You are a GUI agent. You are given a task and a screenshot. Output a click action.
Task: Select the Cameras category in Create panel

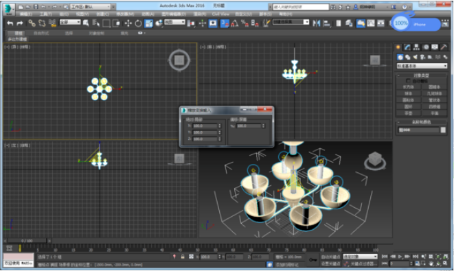point(422,57)
